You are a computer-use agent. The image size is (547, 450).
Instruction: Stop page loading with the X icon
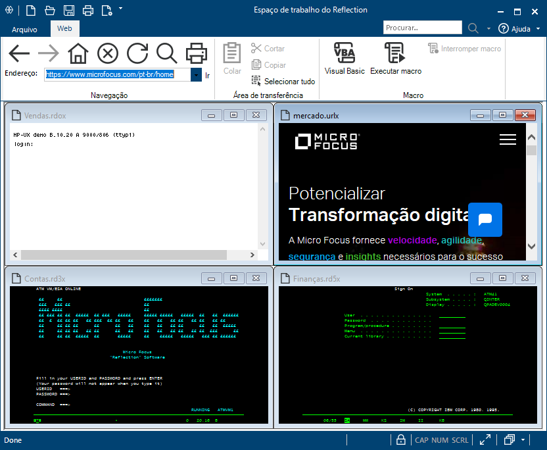[108, 53]
